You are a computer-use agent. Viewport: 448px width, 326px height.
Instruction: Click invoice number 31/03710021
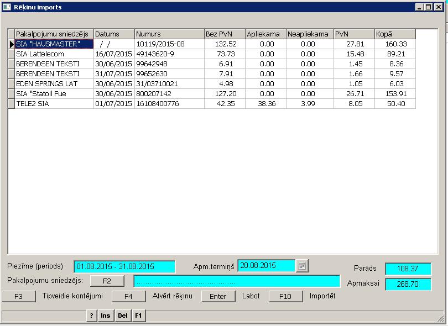169,84
